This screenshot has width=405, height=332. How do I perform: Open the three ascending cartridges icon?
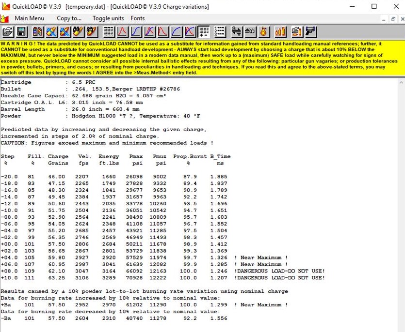coord(280,32)
